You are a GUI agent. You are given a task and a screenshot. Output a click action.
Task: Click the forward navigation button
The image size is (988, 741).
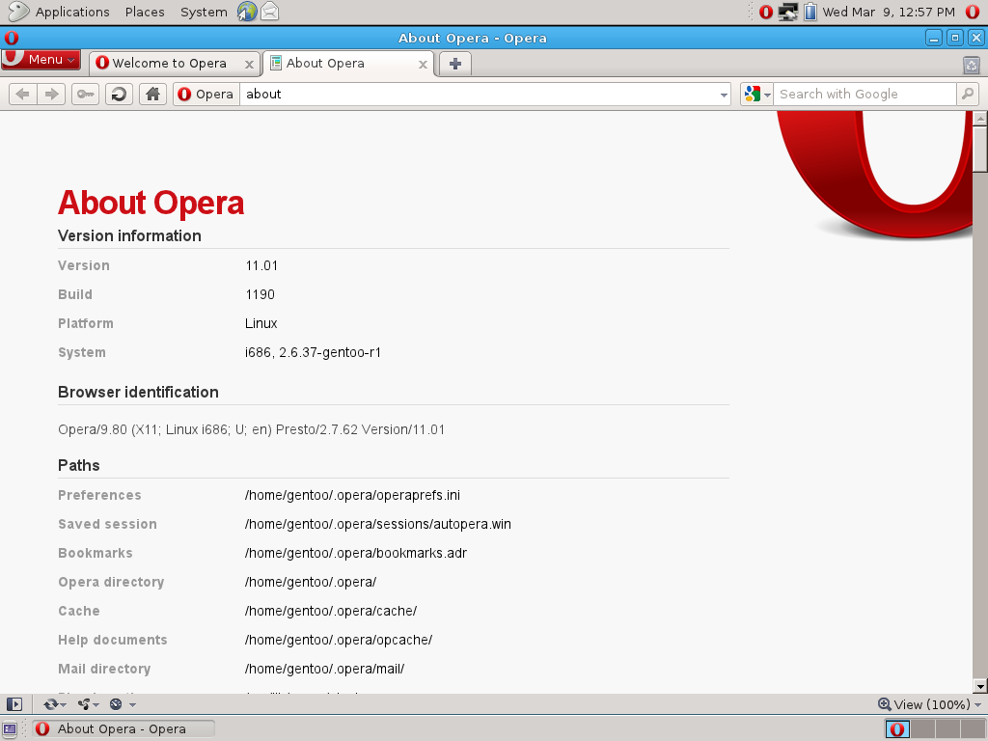click(x=50, y=94)
